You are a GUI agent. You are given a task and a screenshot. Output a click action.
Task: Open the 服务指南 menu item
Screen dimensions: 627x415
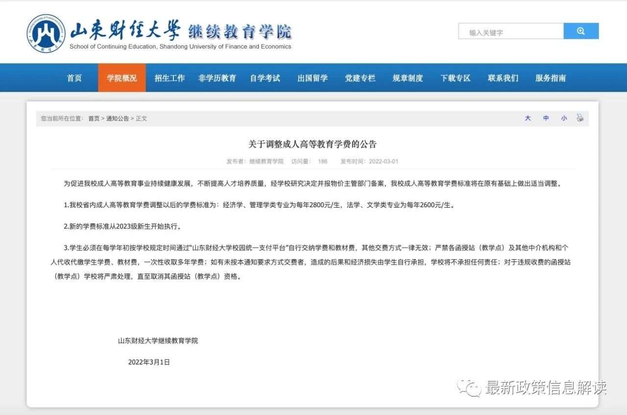point(551,78)
